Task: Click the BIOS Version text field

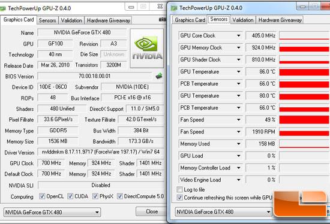Action: click(x=94, y=76)
